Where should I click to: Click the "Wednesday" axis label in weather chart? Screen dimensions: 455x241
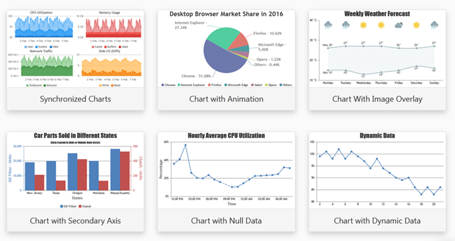(x=363, y=83)
